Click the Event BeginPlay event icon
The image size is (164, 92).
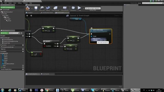(3, 40)
